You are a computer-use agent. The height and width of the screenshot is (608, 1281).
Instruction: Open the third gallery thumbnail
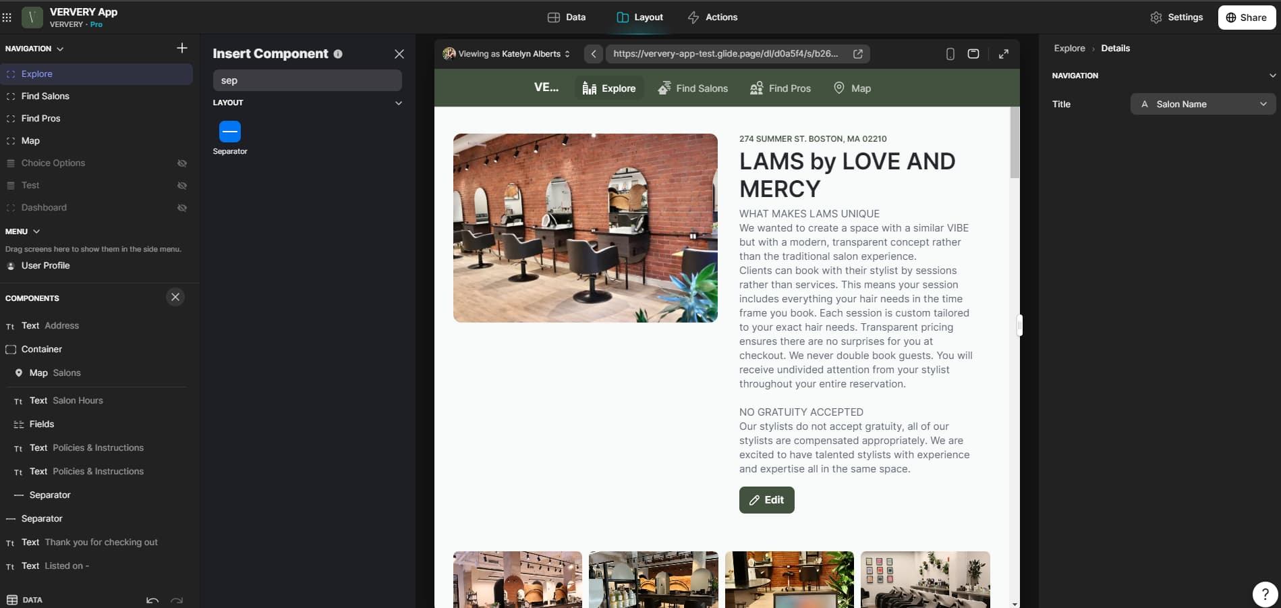point(789,580)
